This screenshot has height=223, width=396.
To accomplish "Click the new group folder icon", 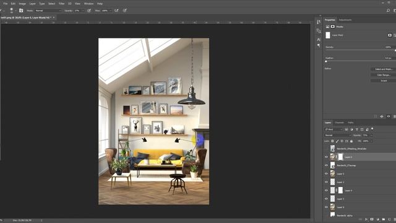I will pyautogui.click(x=384, y=219).
